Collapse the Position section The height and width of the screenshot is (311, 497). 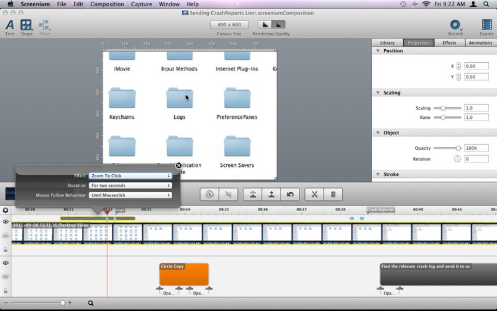click(x=378, y=51)
